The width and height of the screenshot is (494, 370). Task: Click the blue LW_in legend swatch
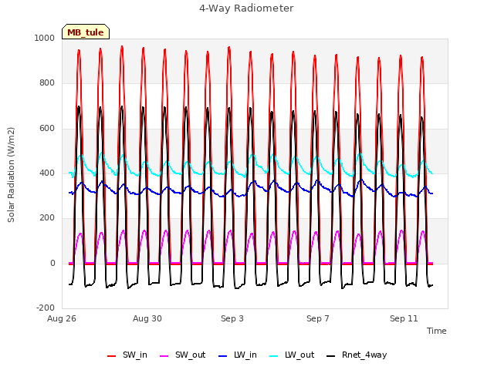222,356
